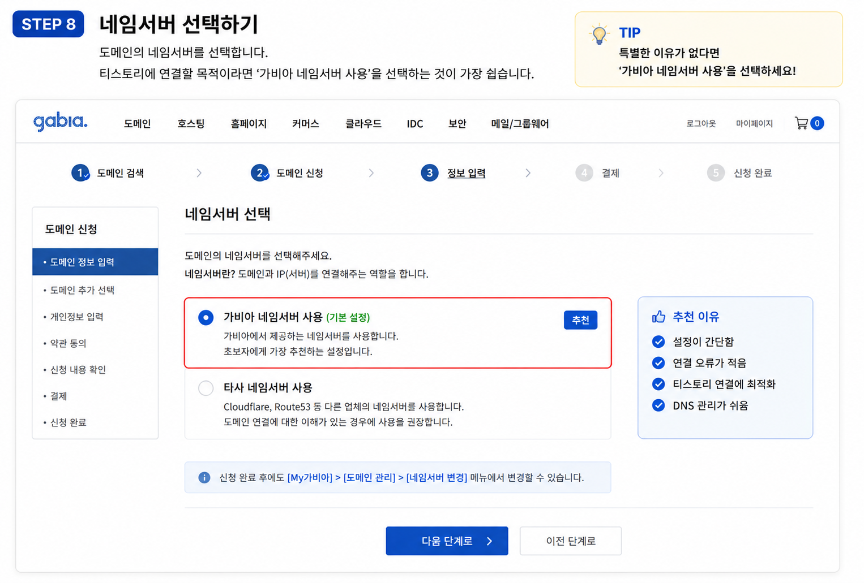This screenshot has height=583, width=864.
Task: Click the cart count badge showing 0
Action: point(817,123)
